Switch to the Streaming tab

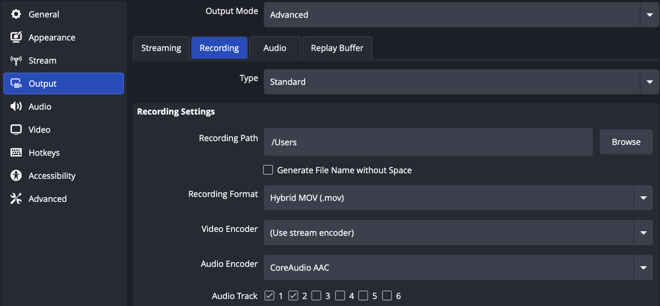(161, 48)
